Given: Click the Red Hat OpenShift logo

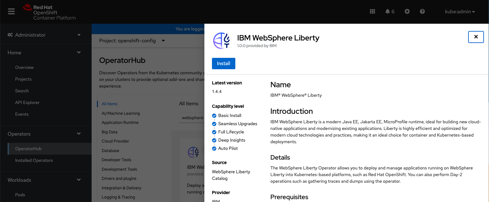Looking at the screenshot, I should click(49, 12).
